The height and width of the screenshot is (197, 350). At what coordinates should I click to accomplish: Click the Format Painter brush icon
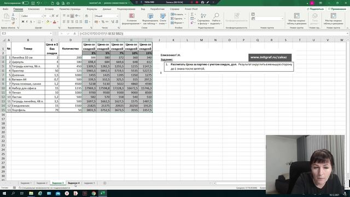(x=13, y=23)
